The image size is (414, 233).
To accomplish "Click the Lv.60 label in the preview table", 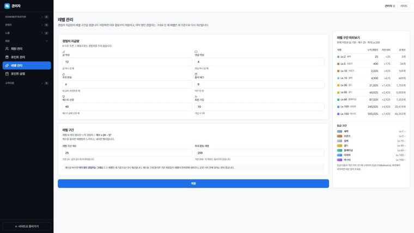I will pos(344,100).
